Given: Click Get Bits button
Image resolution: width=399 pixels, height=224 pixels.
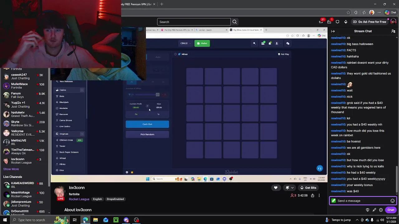Looking at the screenshot, I should point(308,188).
